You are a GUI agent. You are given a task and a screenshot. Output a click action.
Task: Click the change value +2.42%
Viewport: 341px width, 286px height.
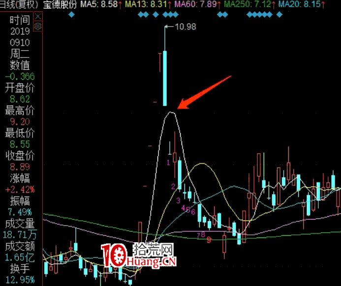pyautogui.click(x=20, y=190)
